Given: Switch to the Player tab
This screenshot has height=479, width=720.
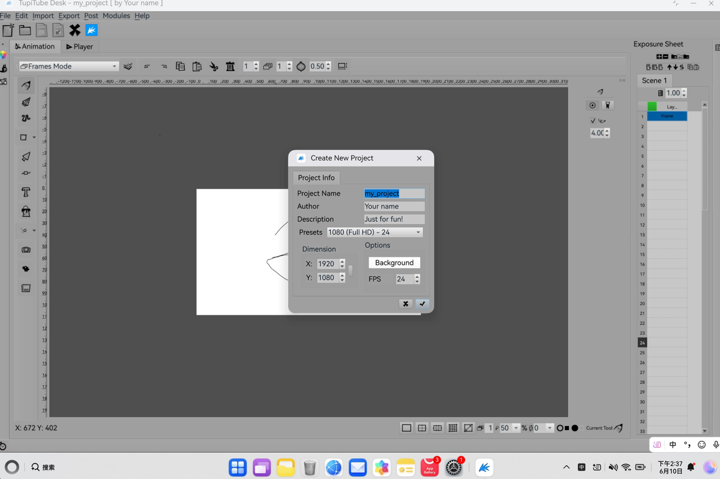Looking at the screenshot, I should (x=80, y=47).
